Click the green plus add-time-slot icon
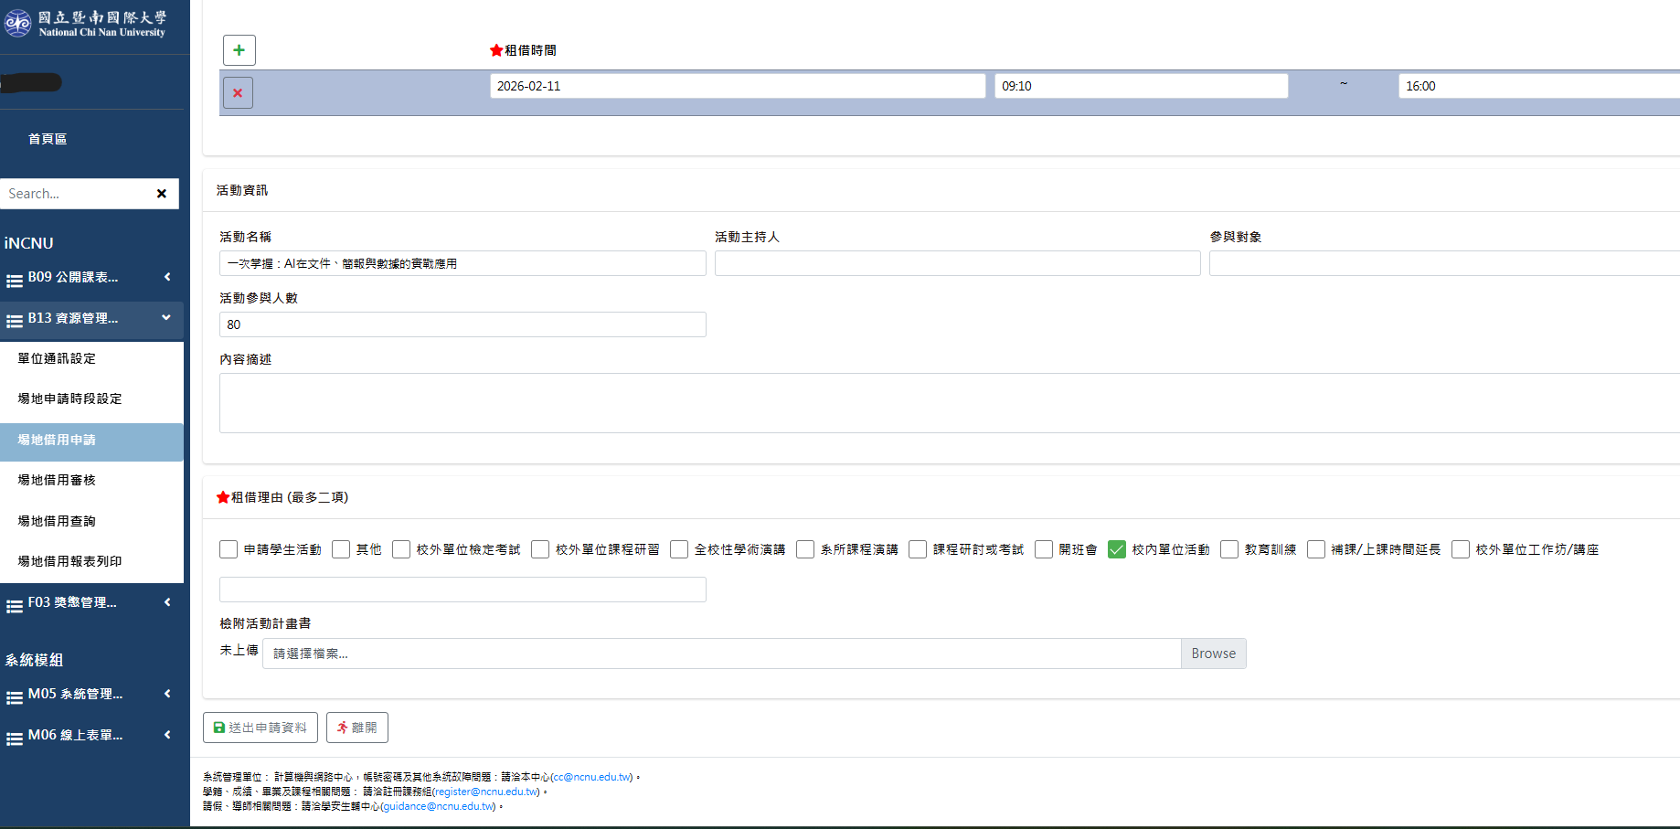 (239, 50)
